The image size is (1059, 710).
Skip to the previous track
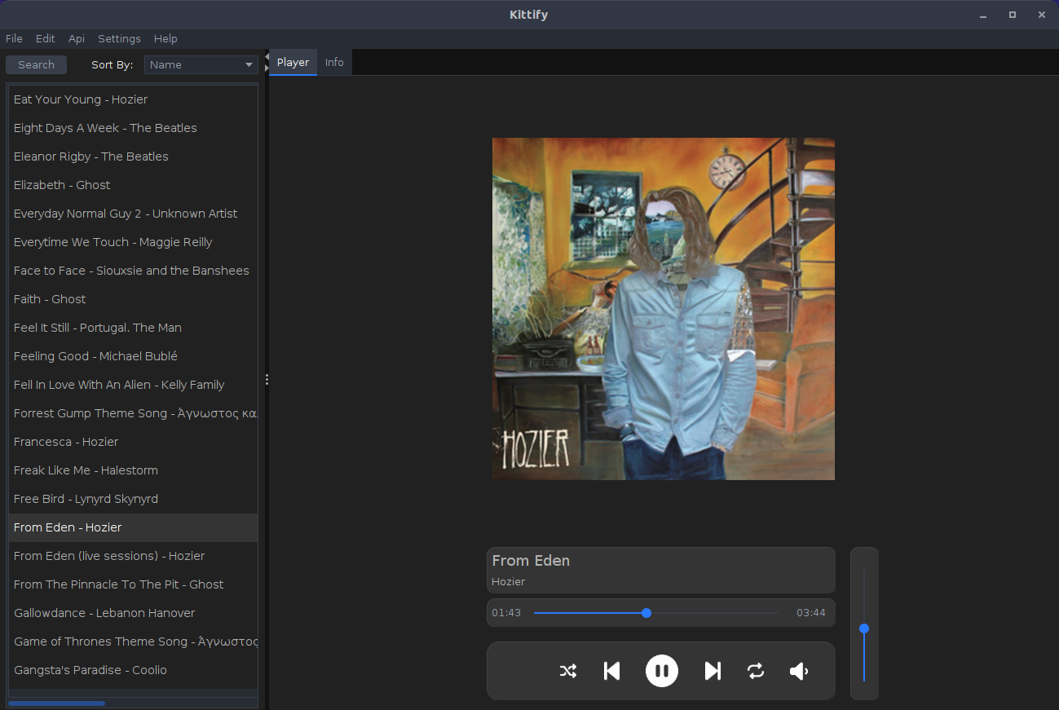(611, 671)
